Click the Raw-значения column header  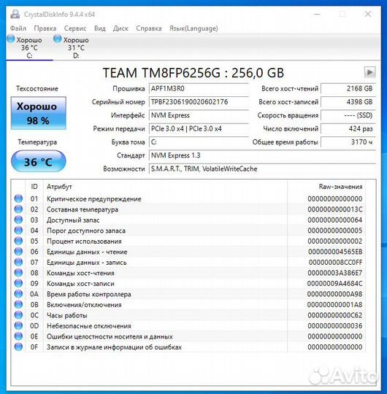coord(340,187)
